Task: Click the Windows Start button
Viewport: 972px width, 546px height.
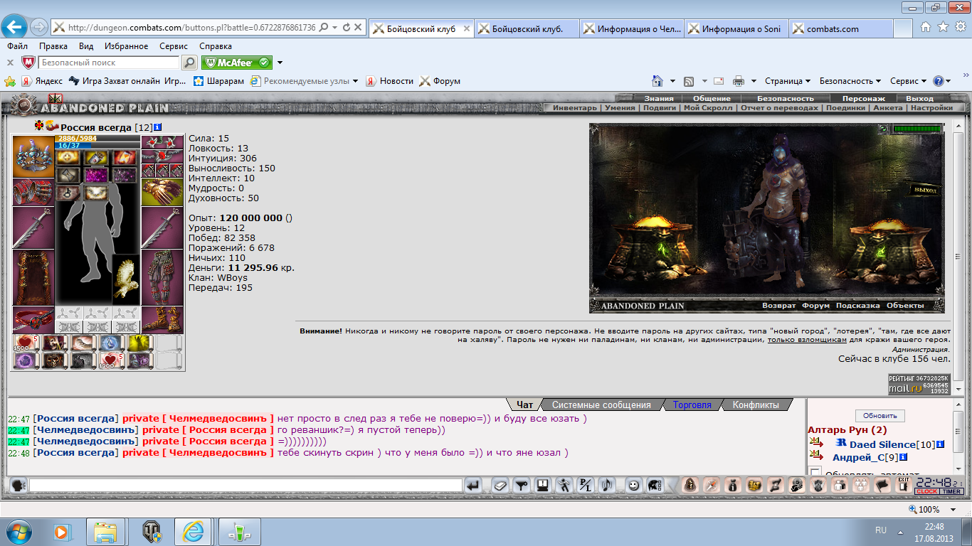Action: tap(18, 531)
